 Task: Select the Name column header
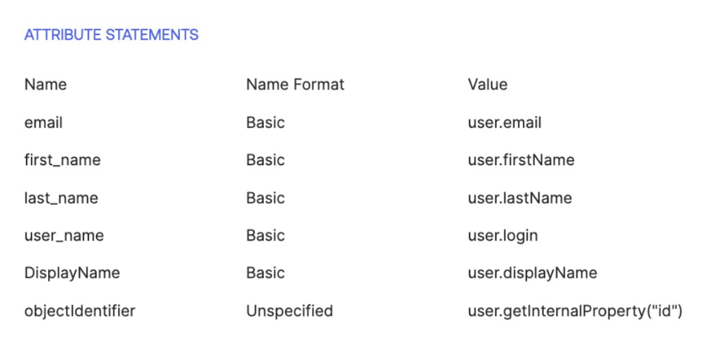(45, 84)
